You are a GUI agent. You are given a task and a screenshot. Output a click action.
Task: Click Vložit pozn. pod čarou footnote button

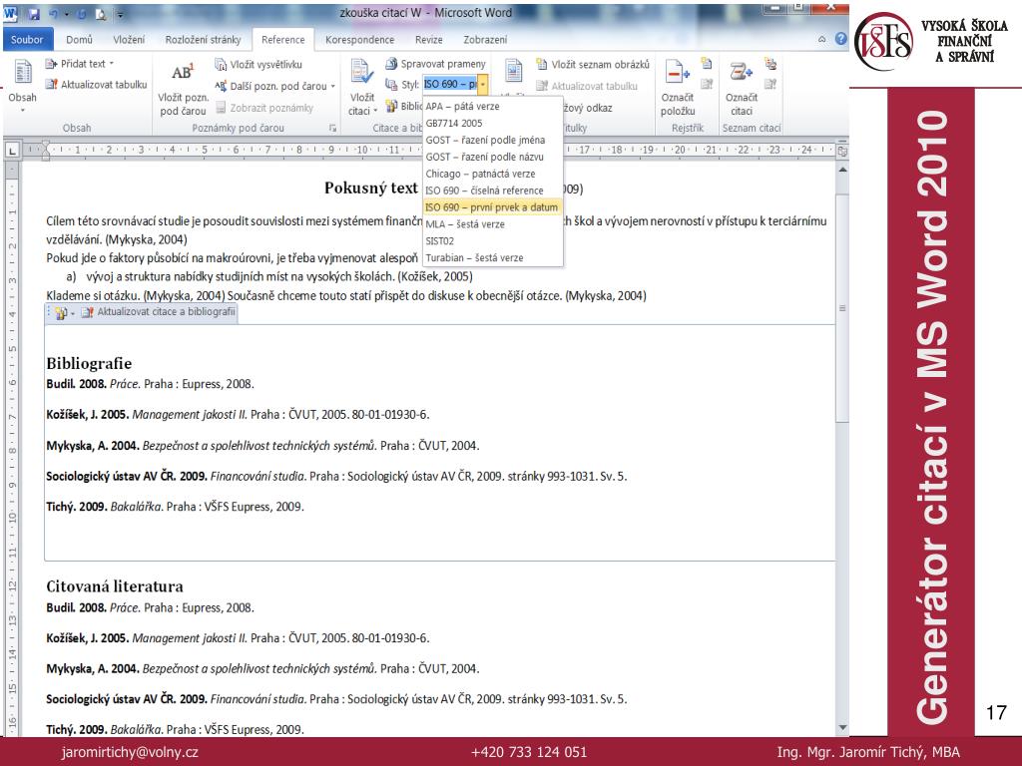click(184, 89)
